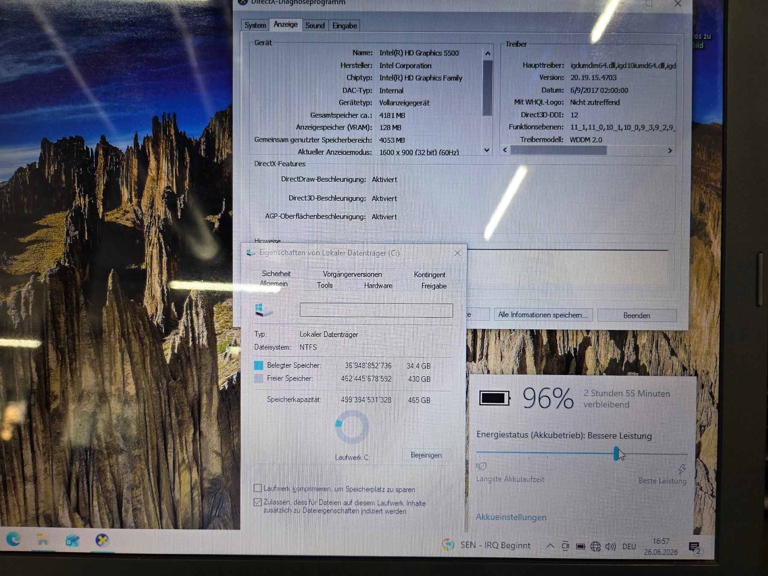Click the speaker volume tray icon

pyautogui.click(x=610, y=546)
